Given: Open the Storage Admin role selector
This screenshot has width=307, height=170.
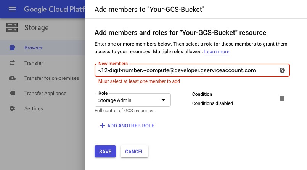Looking at the screenshot, I should coord(133,100).
